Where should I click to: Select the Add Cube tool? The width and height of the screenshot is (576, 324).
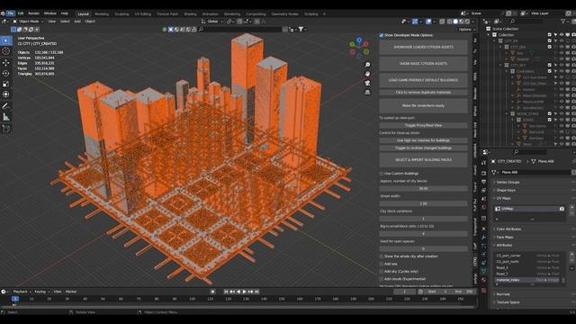point(6,129)
